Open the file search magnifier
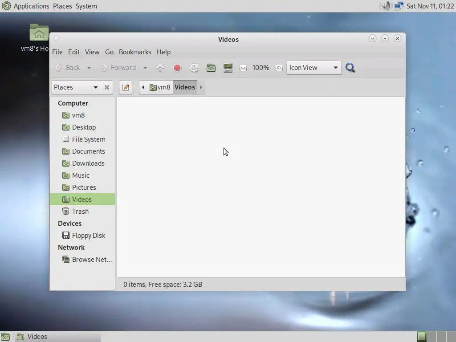 350,68
